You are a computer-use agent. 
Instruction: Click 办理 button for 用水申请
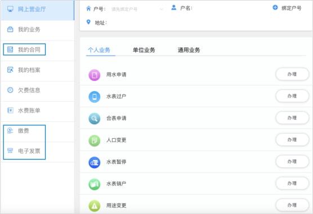[292, 74]
